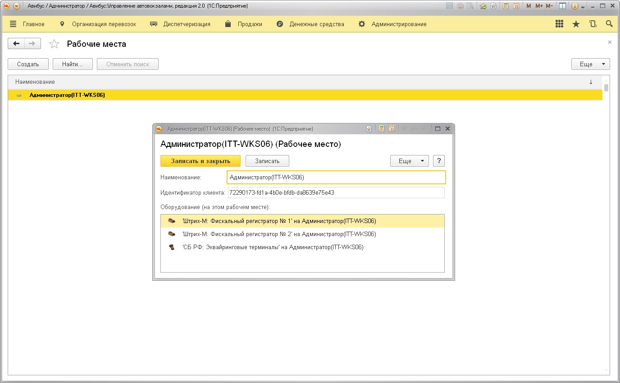The image size is (620, 383).
Task: Click the info icon in the title bar
Action: [x=575, y=6]
